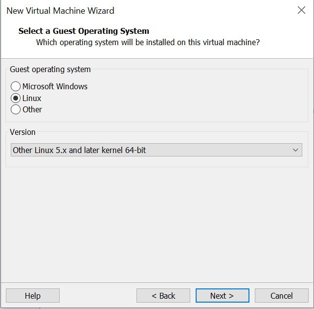Click the "Guest operating system" group label

pyautogui.click(x=50, y=70)
